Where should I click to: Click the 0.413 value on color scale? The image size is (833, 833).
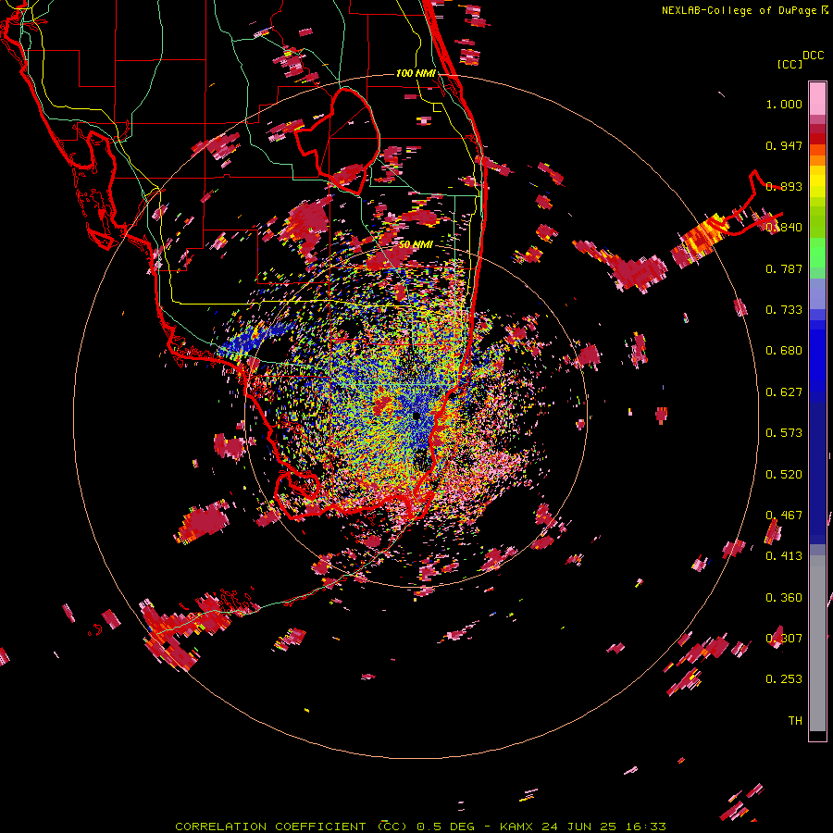pos(784,556)
